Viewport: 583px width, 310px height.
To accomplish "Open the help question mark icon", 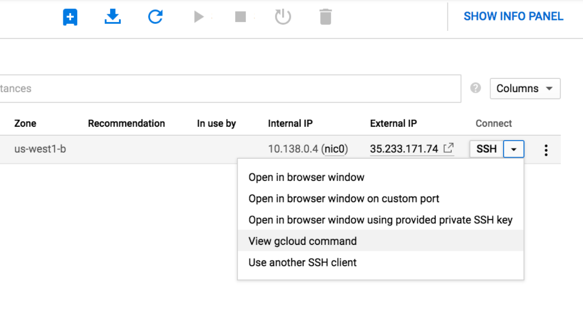I will pos(476,88).
